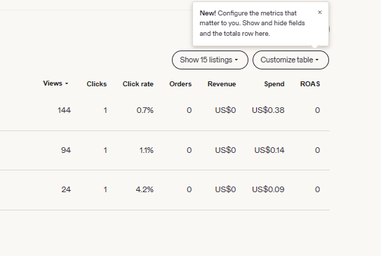Click the ROAS column header
Screen dimensions: 381x256
tap(310, 84)
